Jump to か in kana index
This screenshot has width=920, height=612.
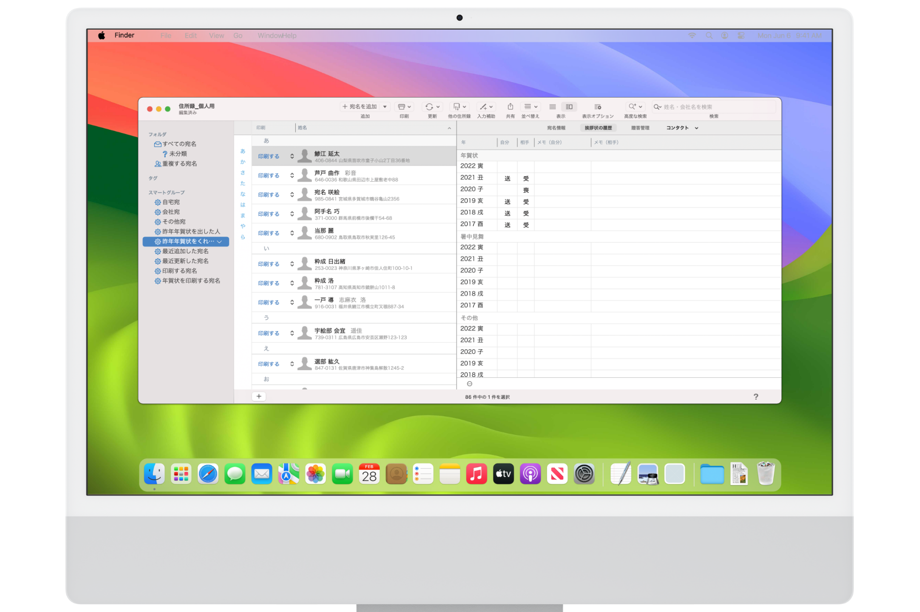click(243, 162)
